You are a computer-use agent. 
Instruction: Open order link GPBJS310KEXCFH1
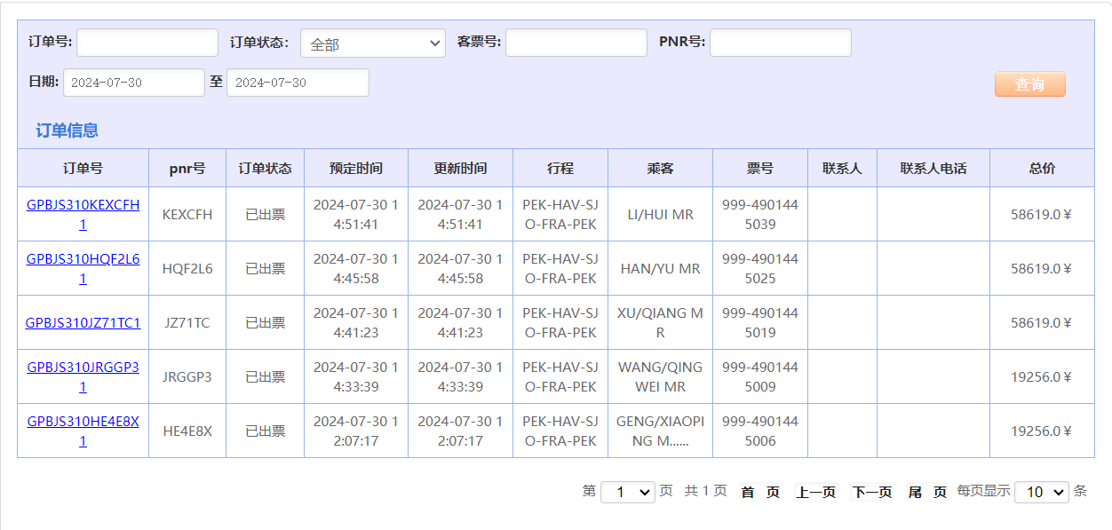(83, 205)
